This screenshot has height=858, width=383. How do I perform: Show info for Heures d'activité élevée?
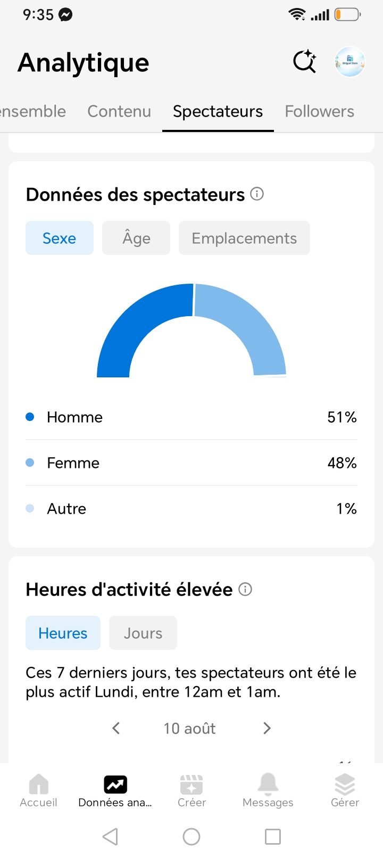coord(245,589)
